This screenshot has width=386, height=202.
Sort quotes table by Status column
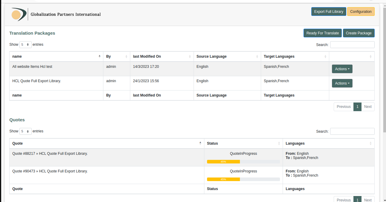tap(243, 143)
